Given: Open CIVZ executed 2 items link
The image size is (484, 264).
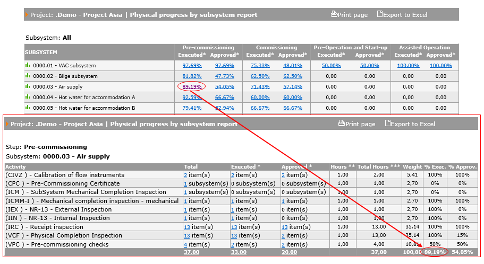Looking at the screenshot, I should click(233, 175).
